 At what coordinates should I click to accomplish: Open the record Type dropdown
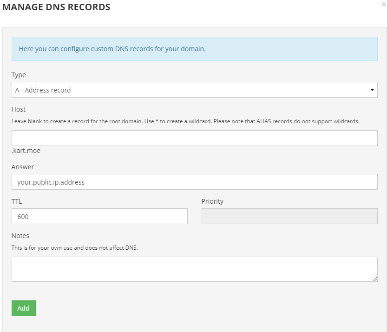(195, 90)
